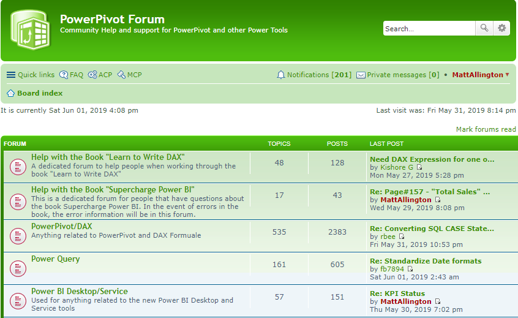Click the PowerPivot Forum logo icon
Image resolution: width=518 pixels, height=318 pixels.
tap(31, 29)
